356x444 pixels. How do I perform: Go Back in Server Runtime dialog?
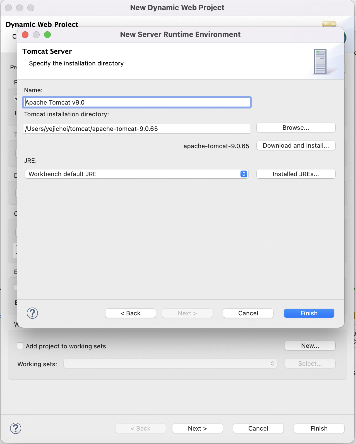click(131, 313)
